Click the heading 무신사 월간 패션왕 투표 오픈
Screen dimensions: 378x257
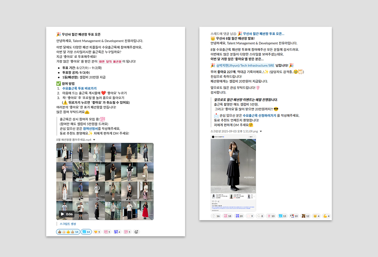81,34
